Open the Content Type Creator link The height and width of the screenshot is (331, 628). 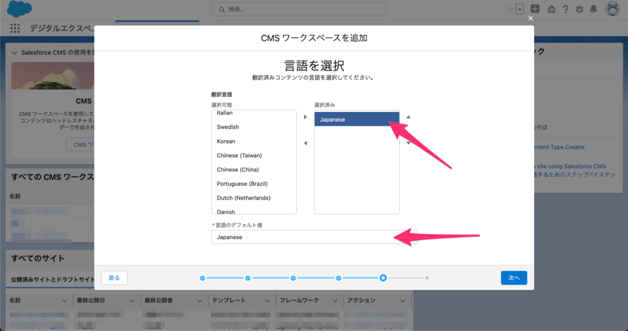click(559, 147)
